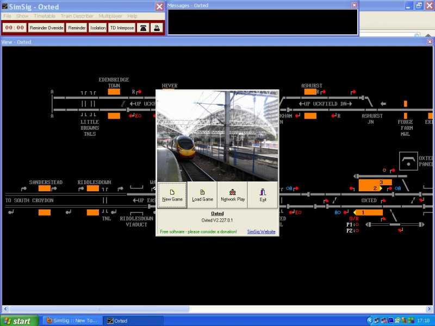Open the Multiplayer menu
Screen dimensions: 435x326
tap(110, 16)
